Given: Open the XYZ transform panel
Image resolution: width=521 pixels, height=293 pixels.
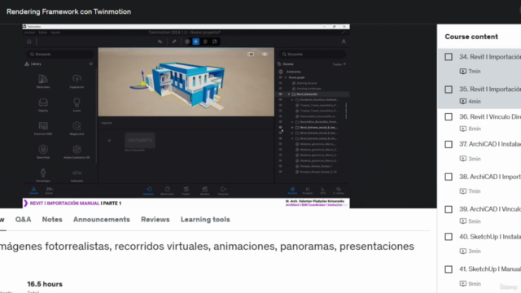Looking at the screenshot, I should click(x=323, y=190).
